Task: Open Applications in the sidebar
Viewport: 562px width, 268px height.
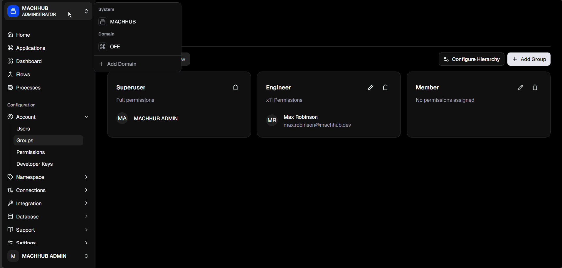Action: [x=48, y=48]
